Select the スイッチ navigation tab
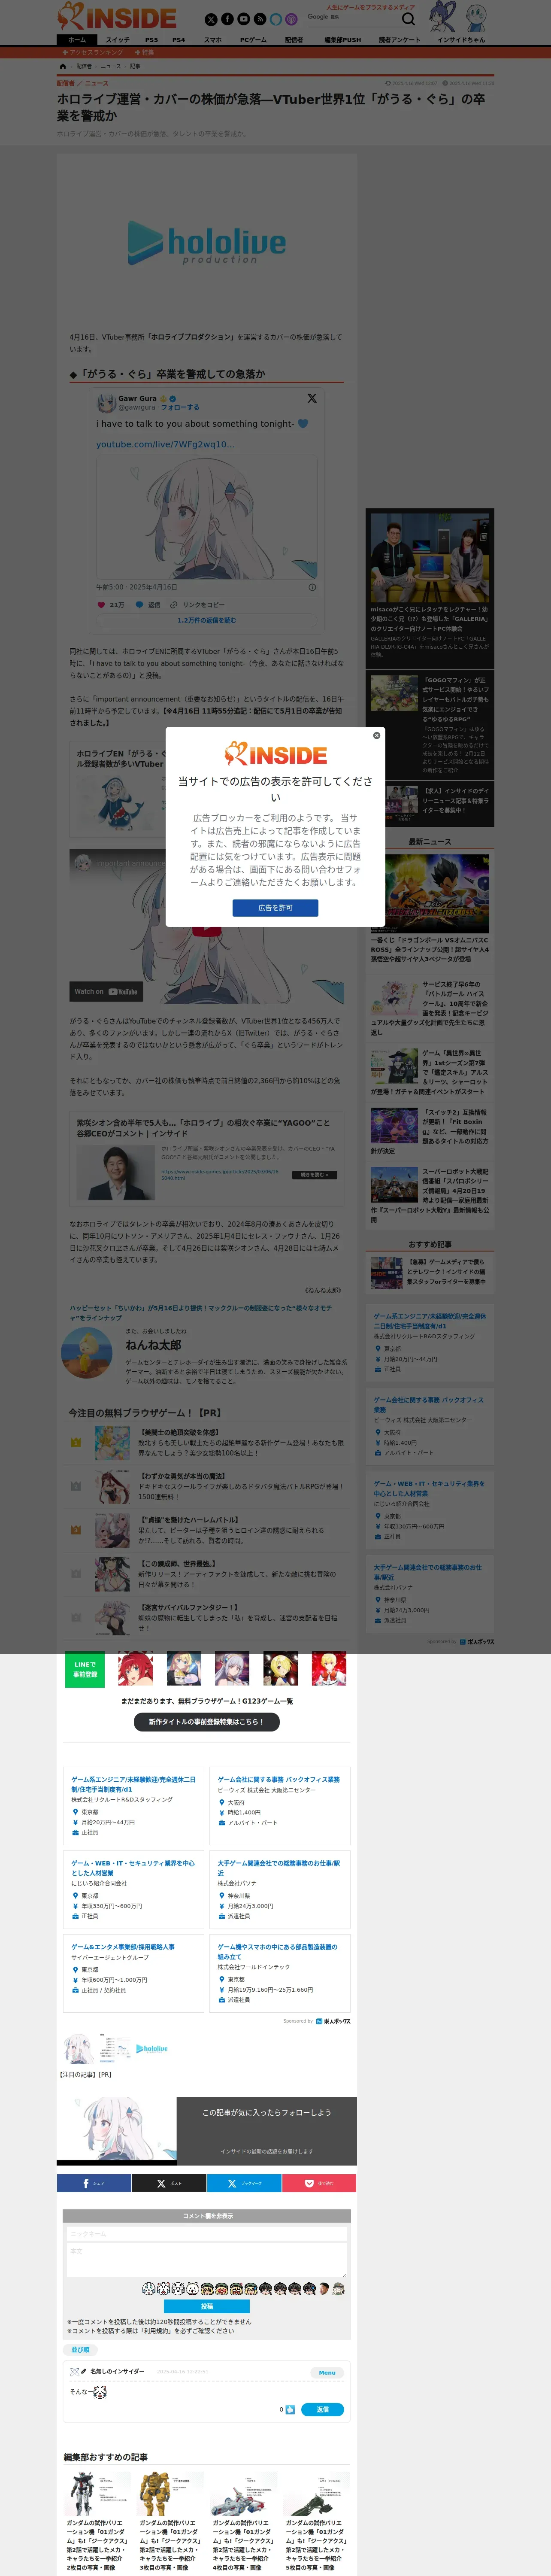Image resolution: width=551 pixels, height=2576 pixels. (117, 40)
